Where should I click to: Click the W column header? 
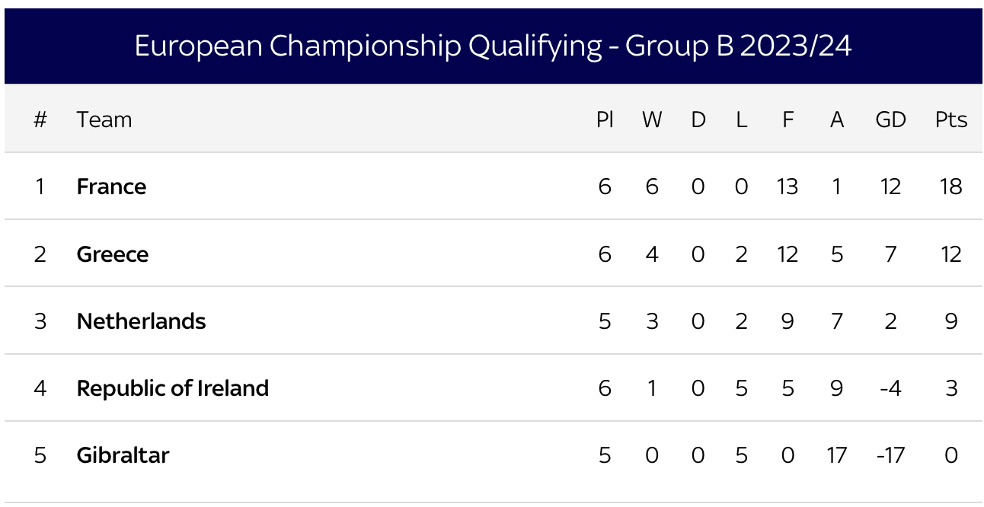point(652,120)
